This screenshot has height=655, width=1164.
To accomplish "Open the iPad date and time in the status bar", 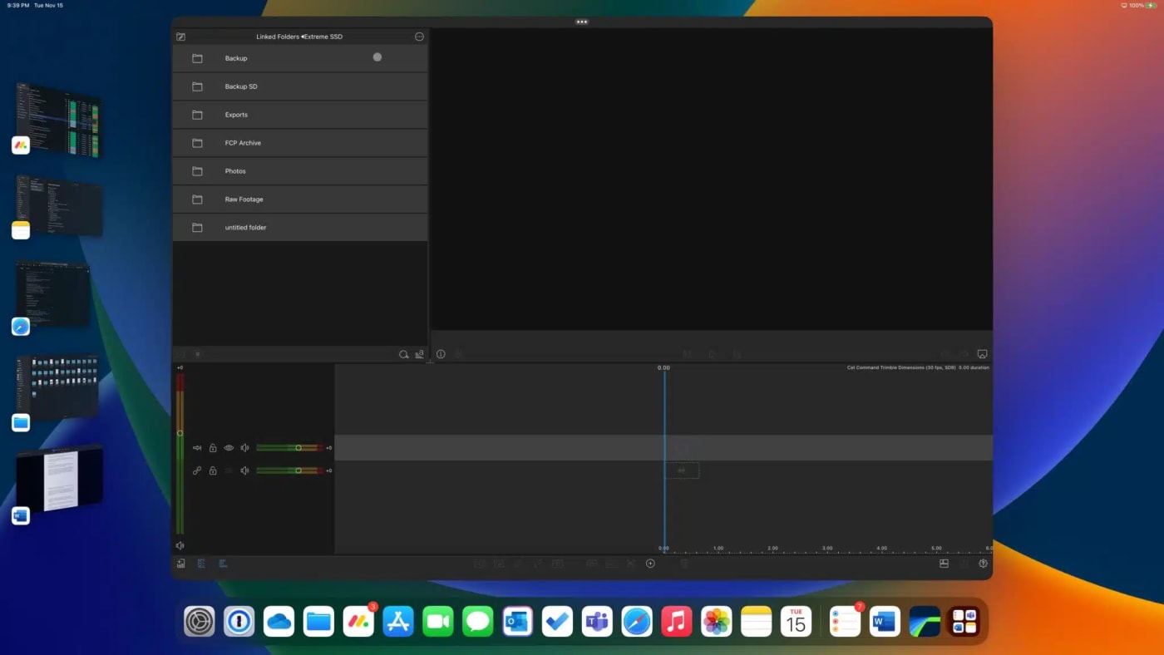I will 33,5.
